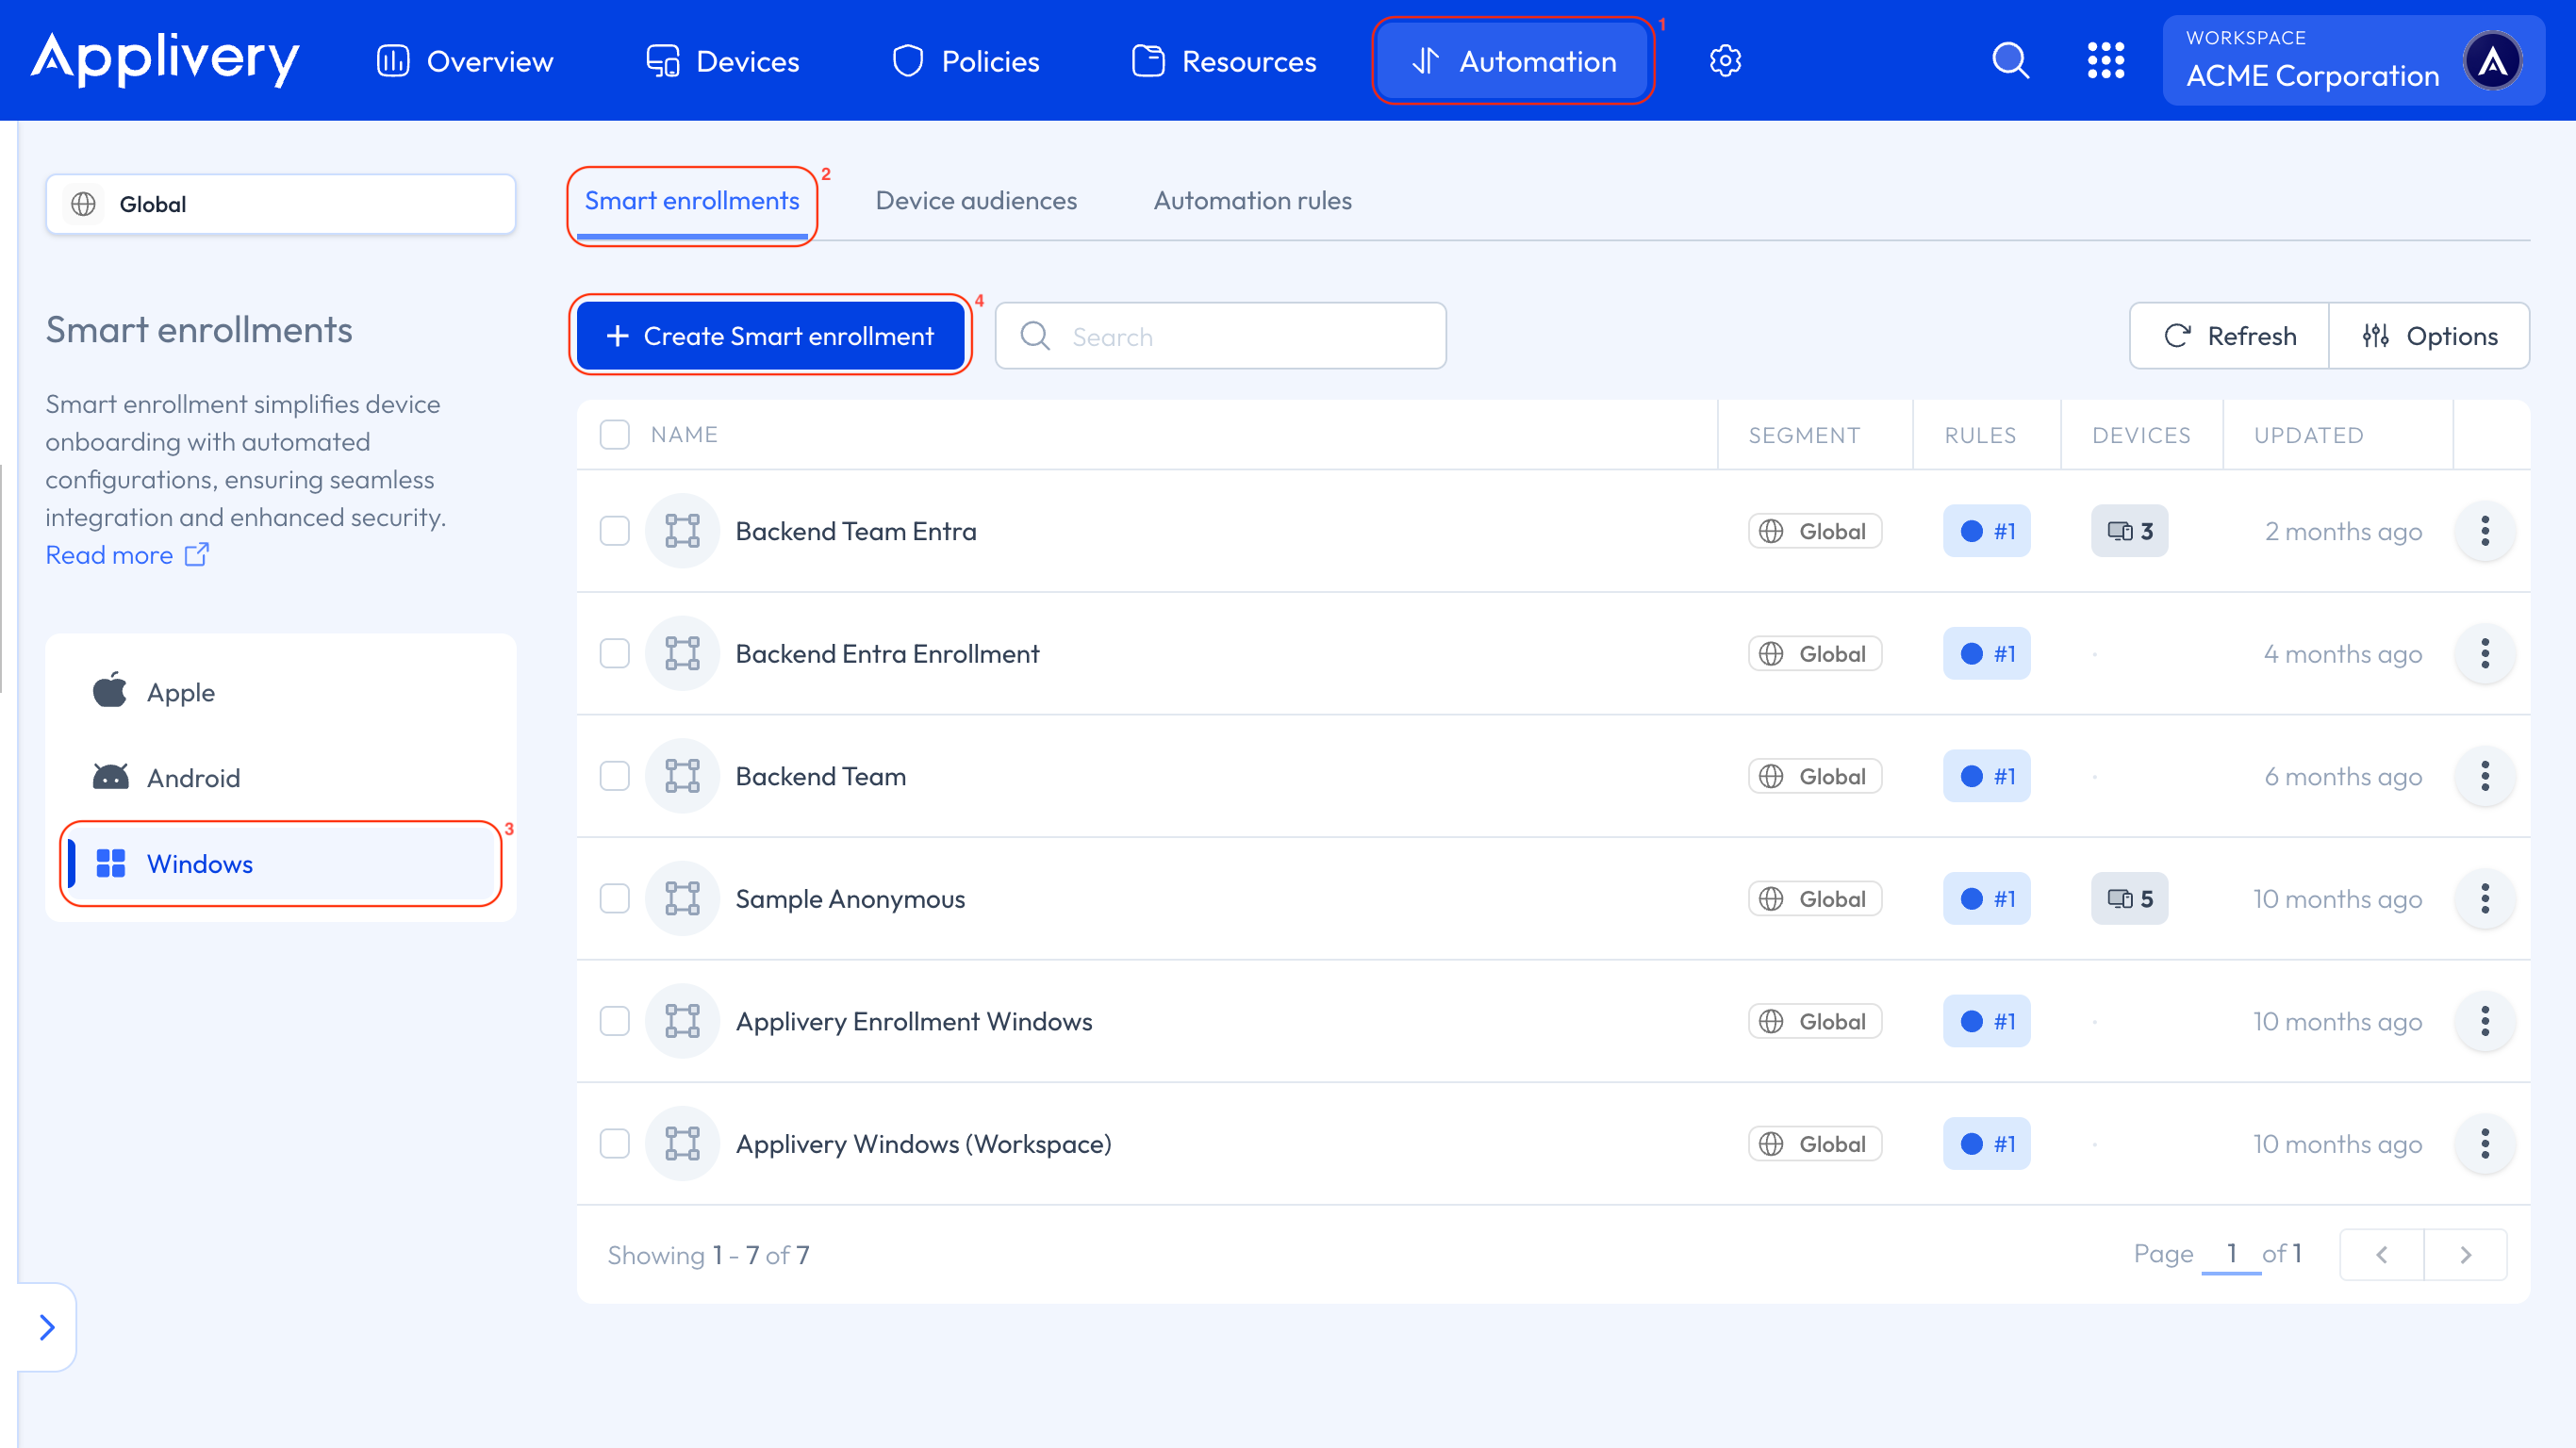Click rules #1 badge for Applivery Enrollment Windows
This screenshot has width=2576, height=1448.
click(x=1986, y=1021)
